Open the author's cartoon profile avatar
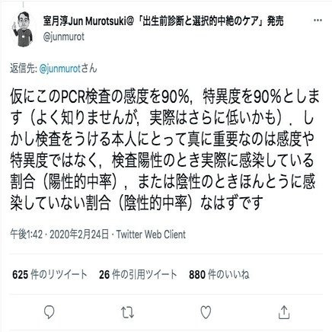 23,29
